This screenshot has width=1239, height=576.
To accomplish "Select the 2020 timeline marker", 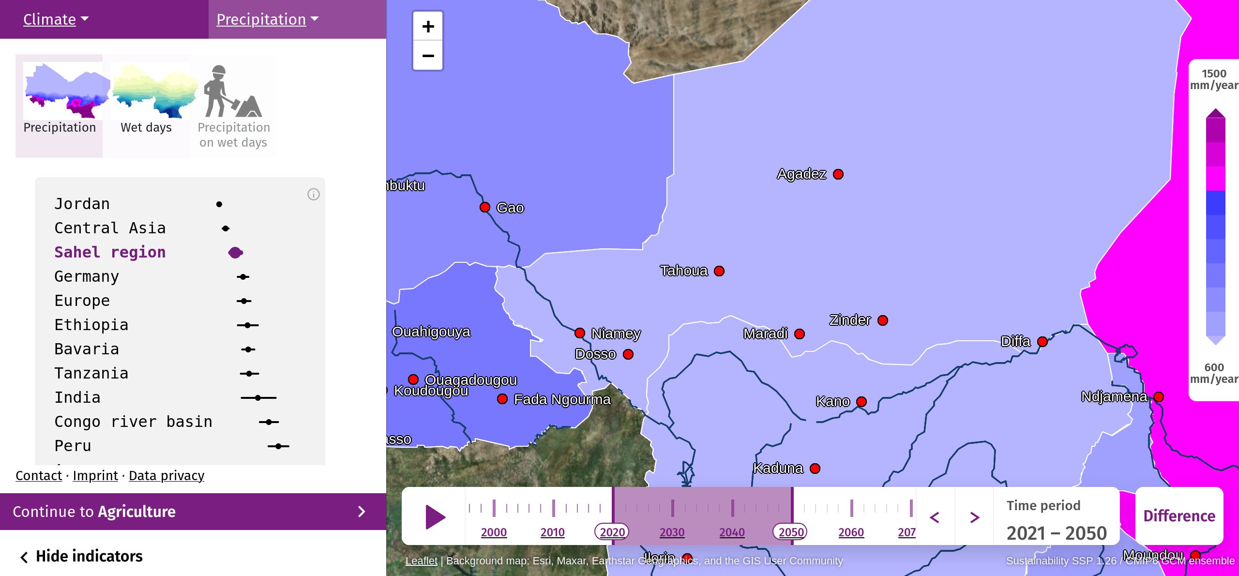I will pyautogui.click(x=612, y=532).
